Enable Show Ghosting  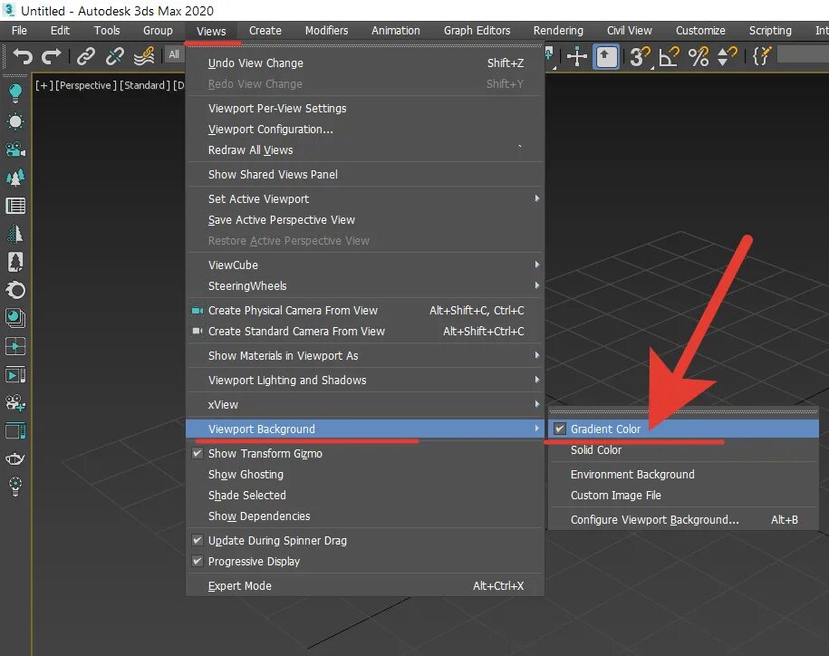[365, 474]
